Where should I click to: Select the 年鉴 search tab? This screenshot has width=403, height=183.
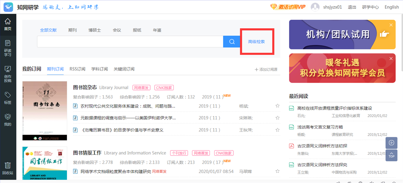click(157, 30)
